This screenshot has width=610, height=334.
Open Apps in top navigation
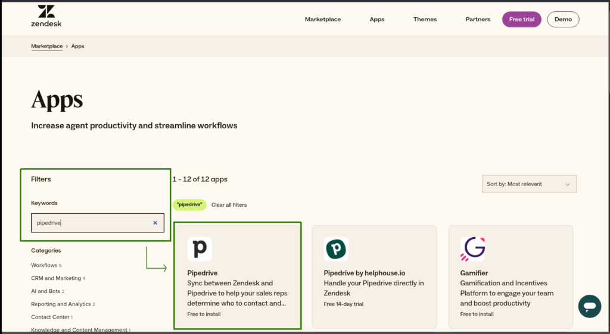[x=377, y=20]
